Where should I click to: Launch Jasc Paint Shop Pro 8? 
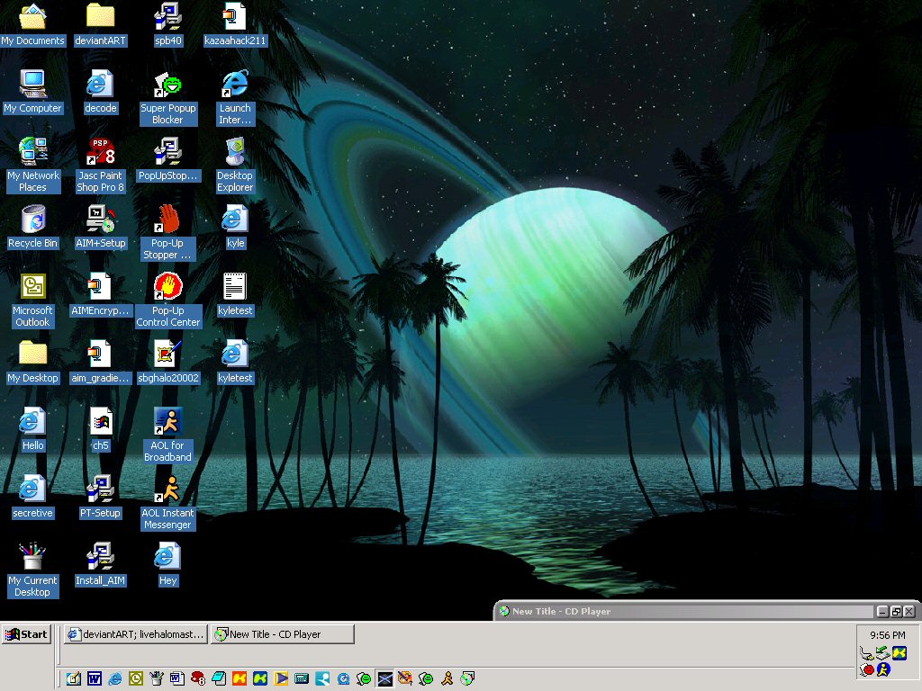pos(101,166)
